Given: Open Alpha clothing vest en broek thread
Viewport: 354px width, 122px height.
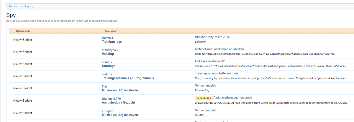Looking at the screenshot, I should click(232, 98).
